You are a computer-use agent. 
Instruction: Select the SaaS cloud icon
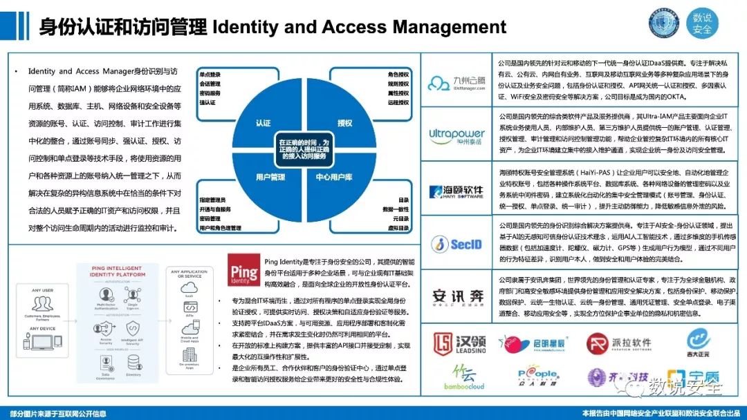(189, 287)
